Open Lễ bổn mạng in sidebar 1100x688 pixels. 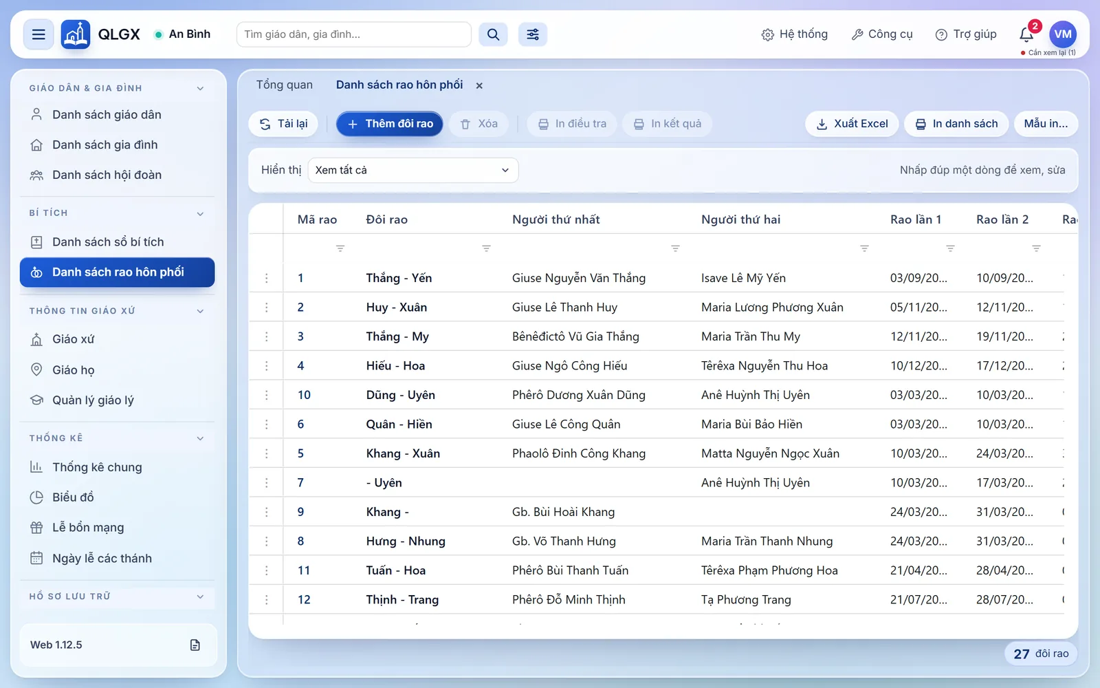tap(117, 528)
